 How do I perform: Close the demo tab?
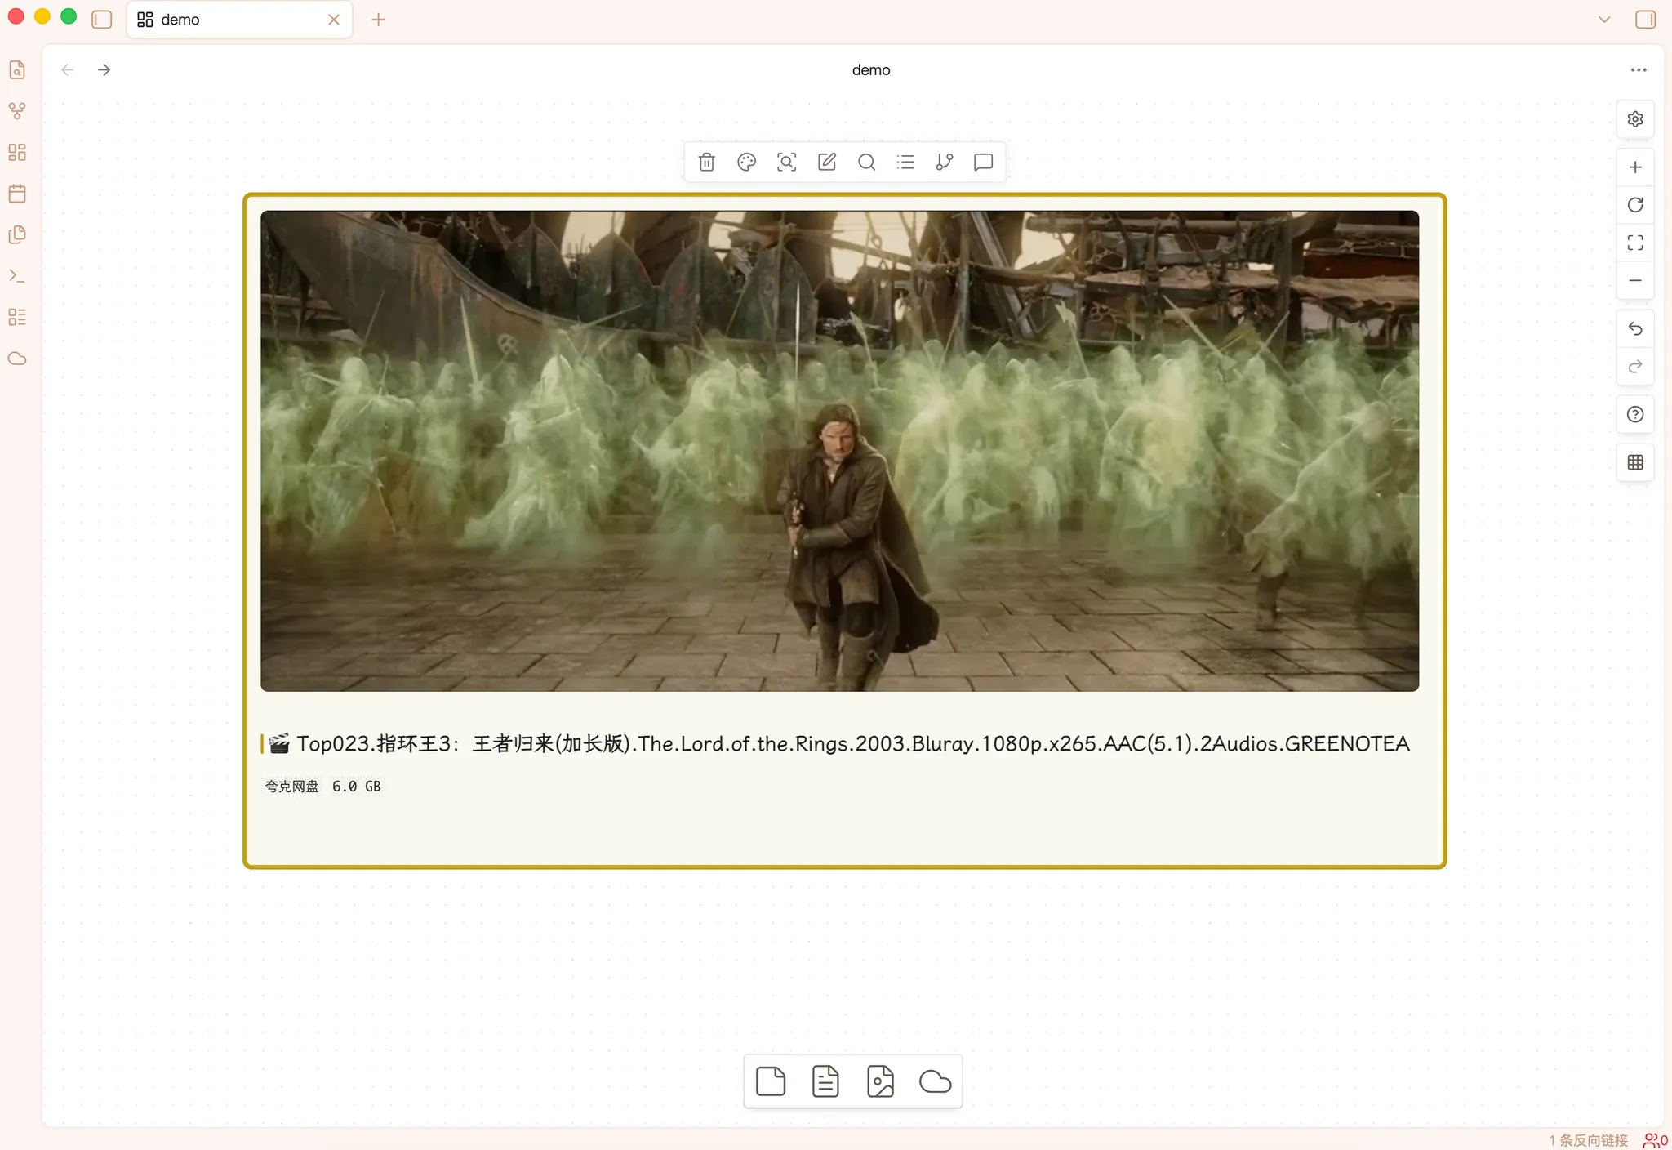(334, 20)
